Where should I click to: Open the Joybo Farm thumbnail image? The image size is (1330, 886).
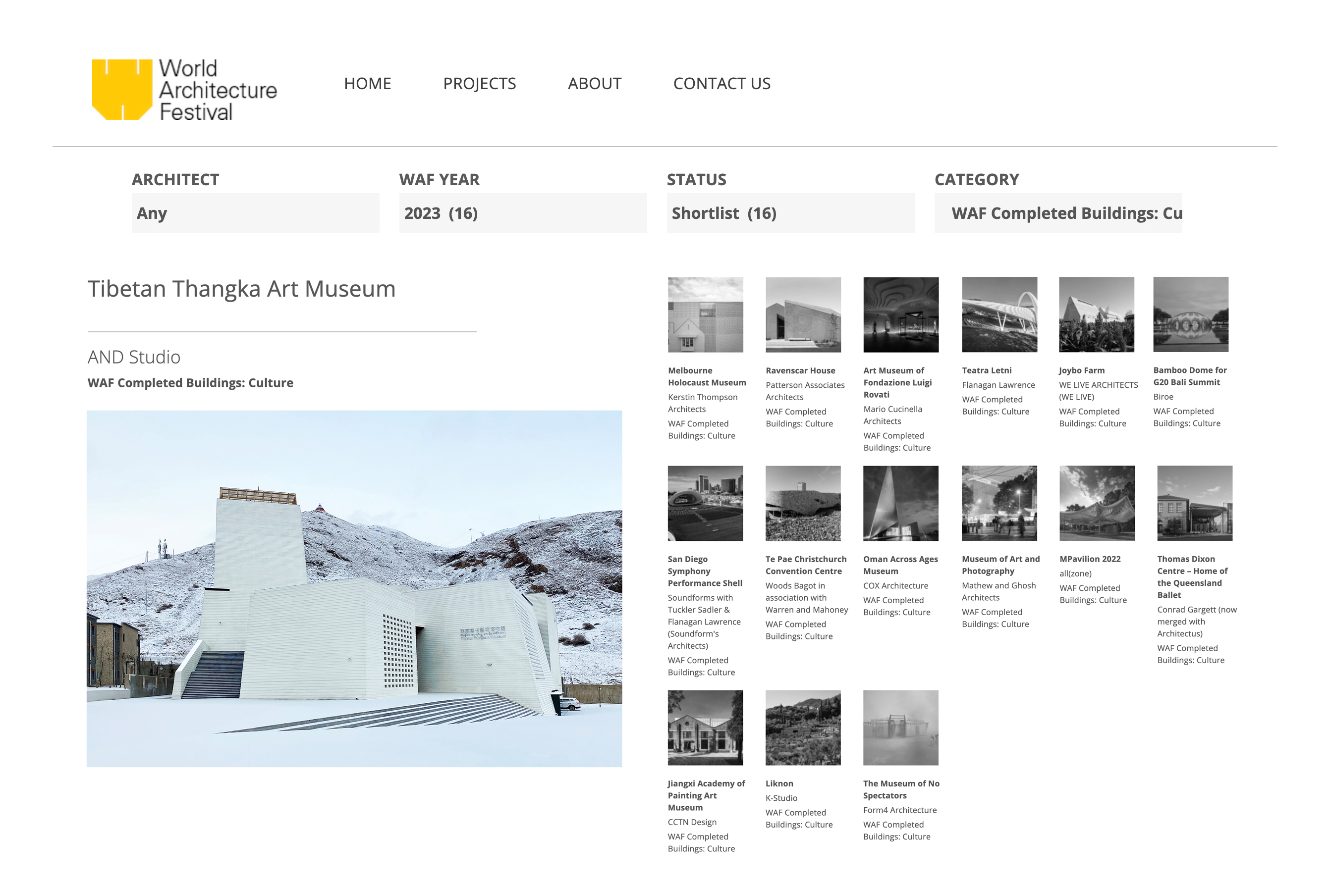[x=1097, y=315]
